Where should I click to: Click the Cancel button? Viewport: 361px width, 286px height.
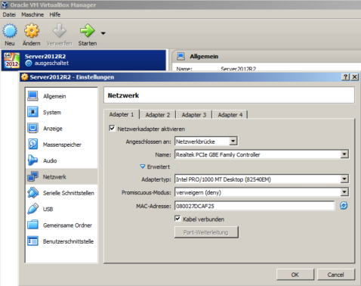pyautogui.click(x=336, y=275)
